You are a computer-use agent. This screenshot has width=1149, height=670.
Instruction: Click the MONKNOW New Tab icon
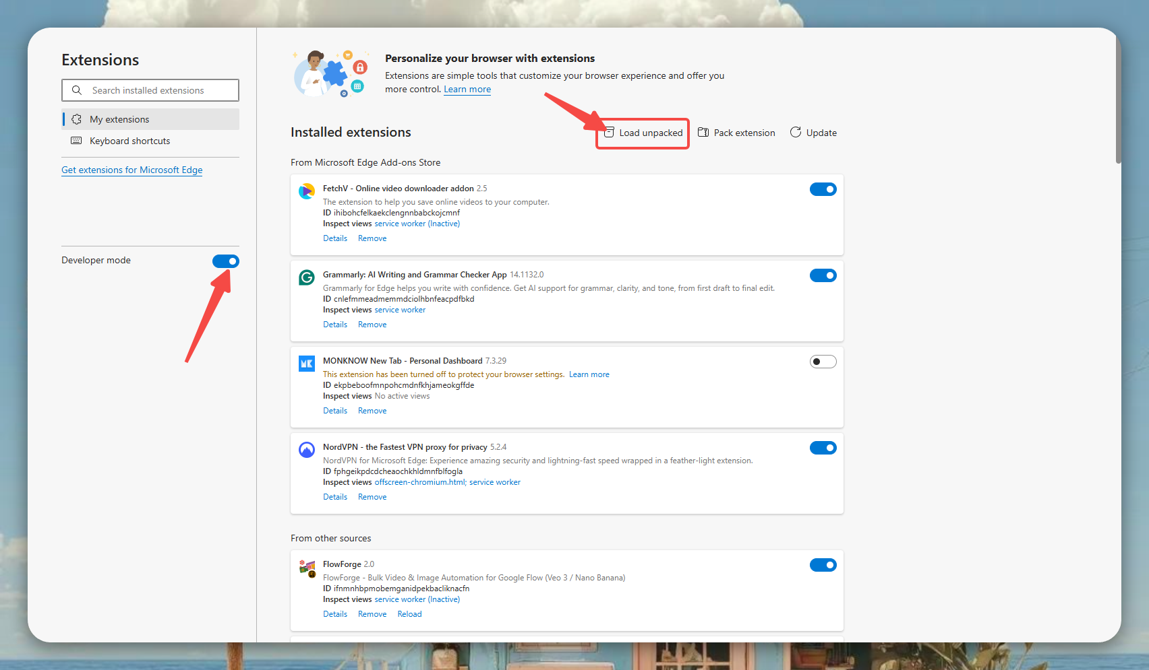point(307,364)
